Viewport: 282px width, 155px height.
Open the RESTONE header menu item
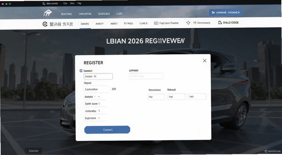(66, 14)
